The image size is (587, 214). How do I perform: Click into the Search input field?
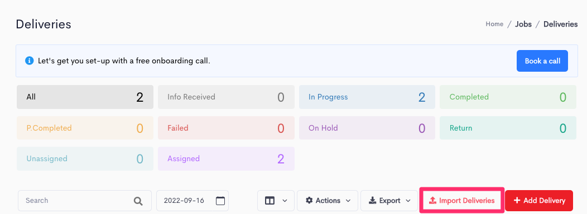coord(85,201)
